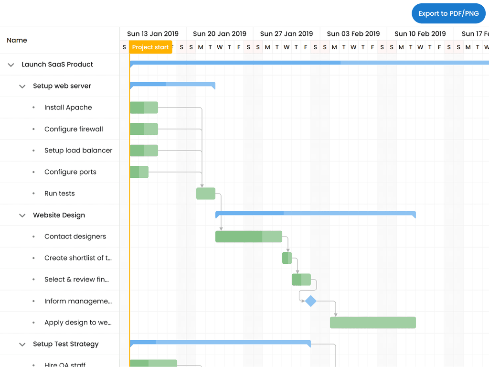
Task: Collapse the Website Design chevron
Action: [22, 215]
